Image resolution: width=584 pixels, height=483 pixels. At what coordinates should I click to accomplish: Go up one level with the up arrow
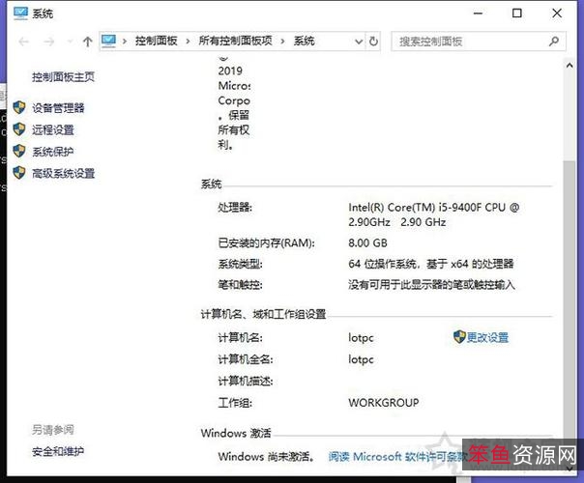[88, 42]
